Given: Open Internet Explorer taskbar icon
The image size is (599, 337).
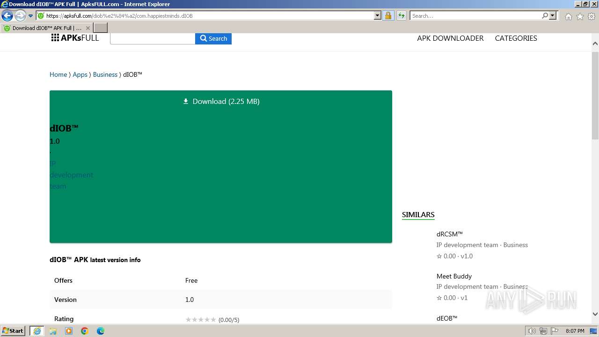Looking at the screenshot, I should coord(37,331).
